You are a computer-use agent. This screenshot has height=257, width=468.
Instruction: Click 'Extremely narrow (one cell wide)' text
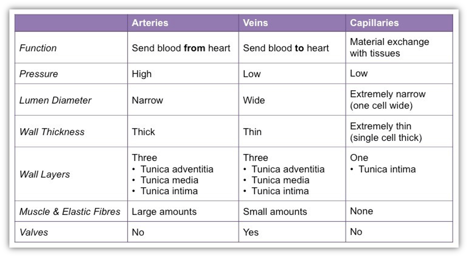pyautogui.click(x=388, y=100)
